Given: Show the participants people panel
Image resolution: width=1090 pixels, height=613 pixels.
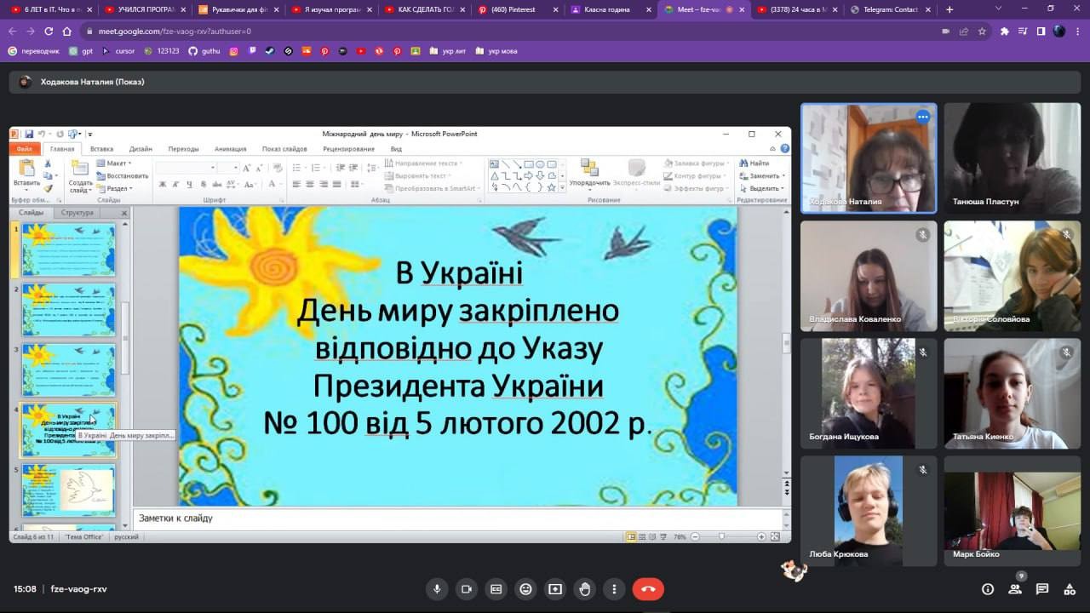Looking at the screenshot, I should click(1015, 589).
